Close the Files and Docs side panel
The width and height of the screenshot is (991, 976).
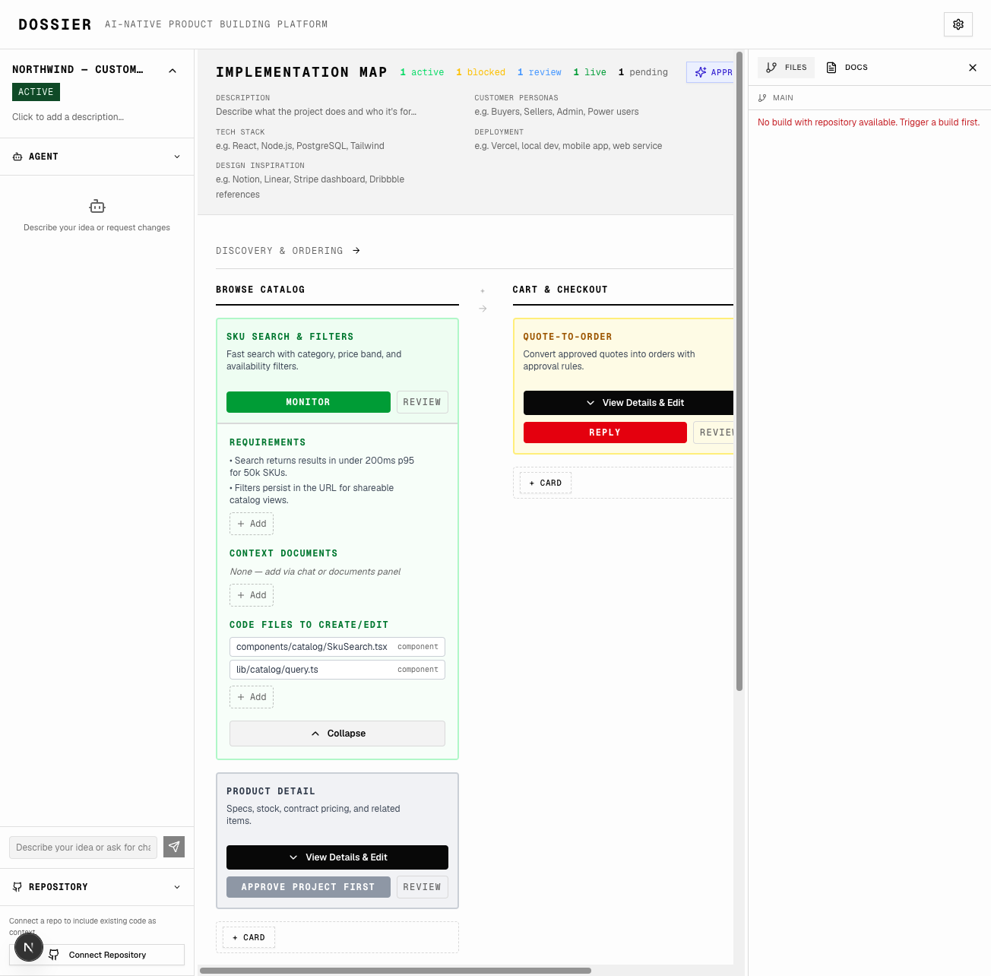[973, 68]
